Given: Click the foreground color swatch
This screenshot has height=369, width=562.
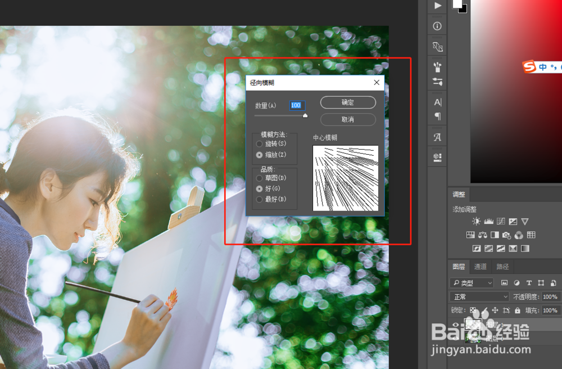Looking at the screenshot, I should click(x=456, y=3).
